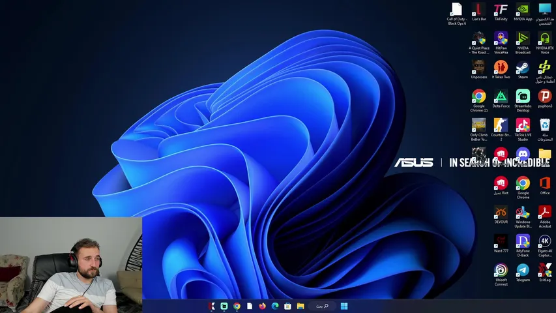Open Ubisoft Connect
The height and width of the screenshot is (313, 556).
pos(501,275)
